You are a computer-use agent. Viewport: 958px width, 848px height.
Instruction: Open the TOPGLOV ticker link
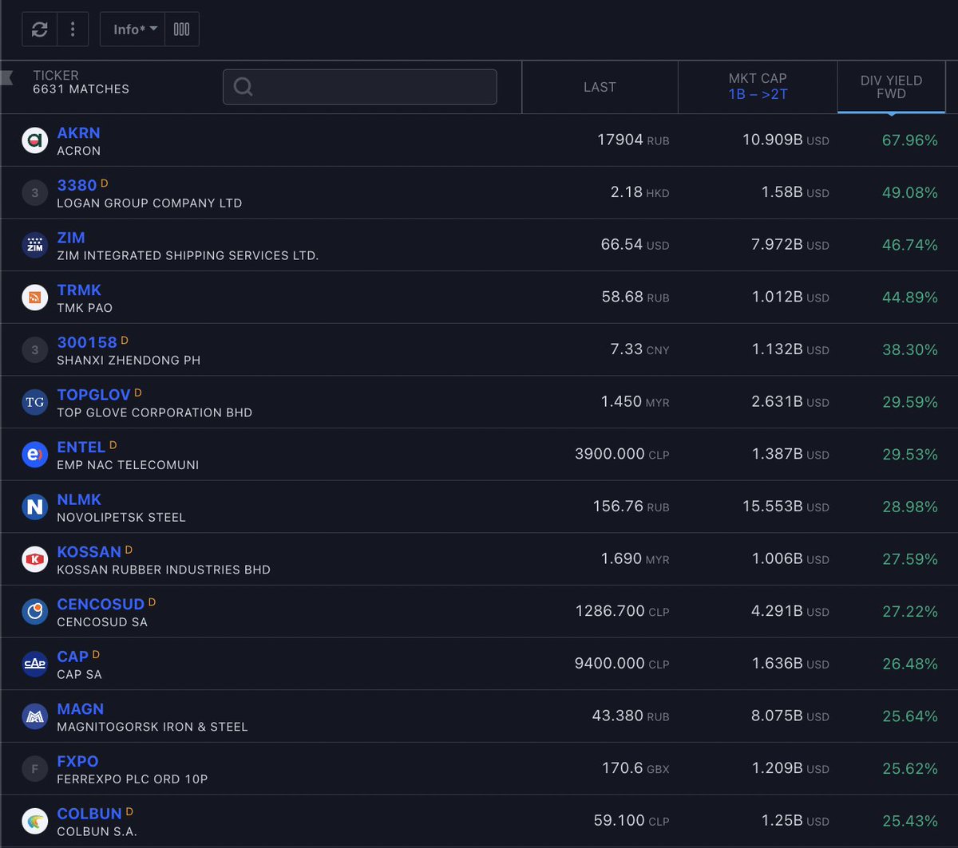pos(94,395)
